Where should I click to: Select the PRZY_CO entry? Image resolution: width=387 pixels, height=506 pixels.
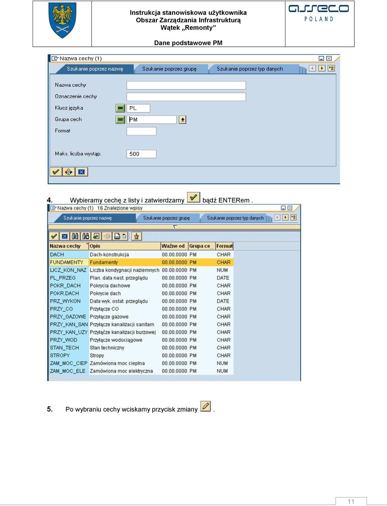click(68, 309)
